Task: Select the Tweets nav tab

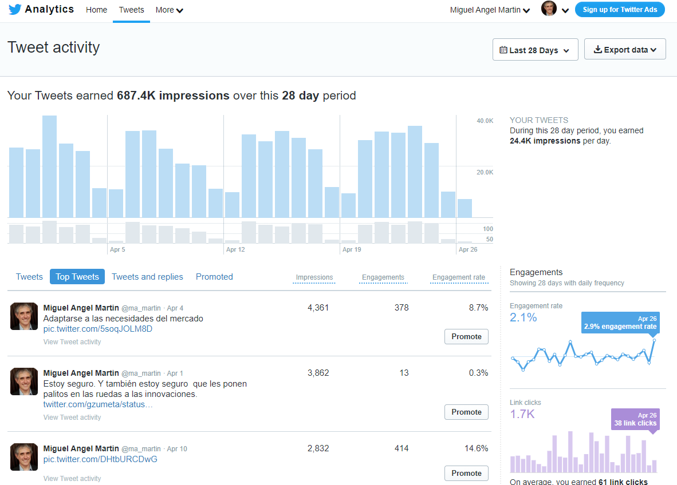Action: [131, 10]
